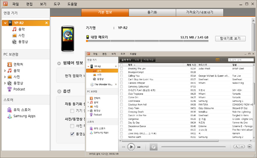The image size is (257, 158).
Task: Open Podcast in the main window sidebar
Action: point(16,89)
